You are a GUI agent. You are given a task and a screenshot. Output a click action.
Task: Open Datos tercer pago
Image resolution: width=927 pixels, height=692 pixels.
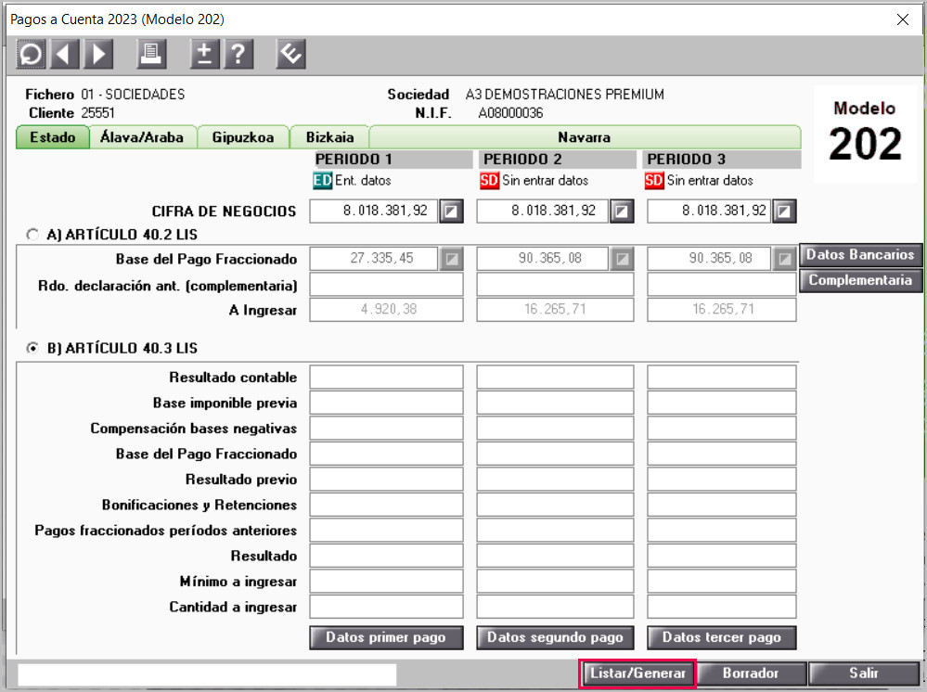pyautogui.click(x=721, y=637)
